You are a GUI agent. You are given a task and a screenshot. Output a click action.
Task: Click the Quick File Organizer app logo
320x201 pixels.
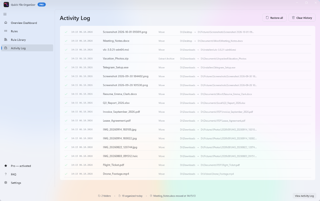pos(6,4)
